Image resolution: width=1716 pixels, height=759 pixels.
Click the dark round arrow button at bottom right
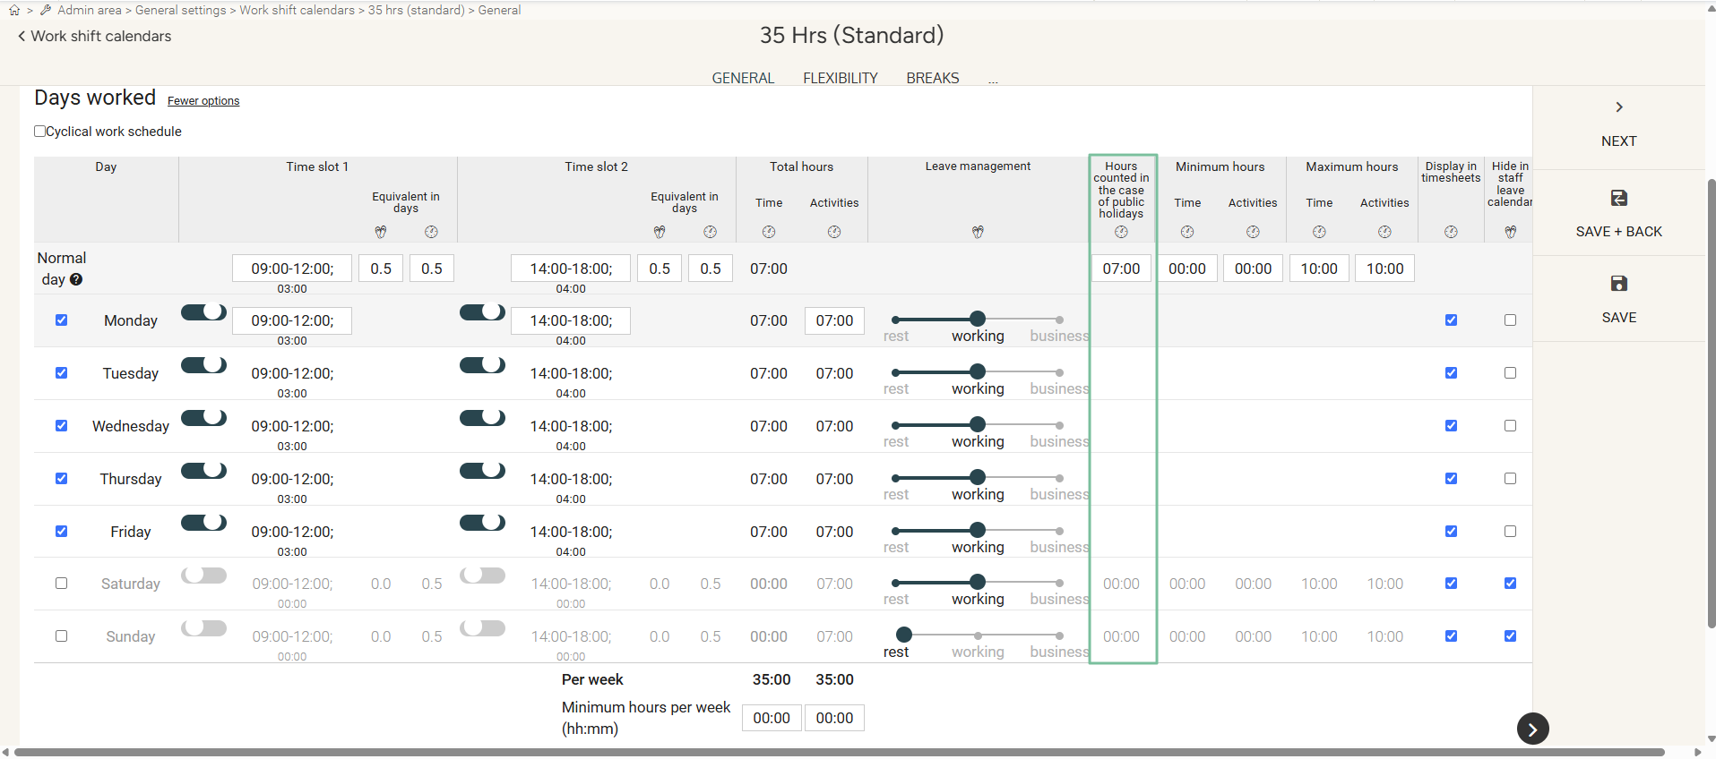coord(1532,729)
